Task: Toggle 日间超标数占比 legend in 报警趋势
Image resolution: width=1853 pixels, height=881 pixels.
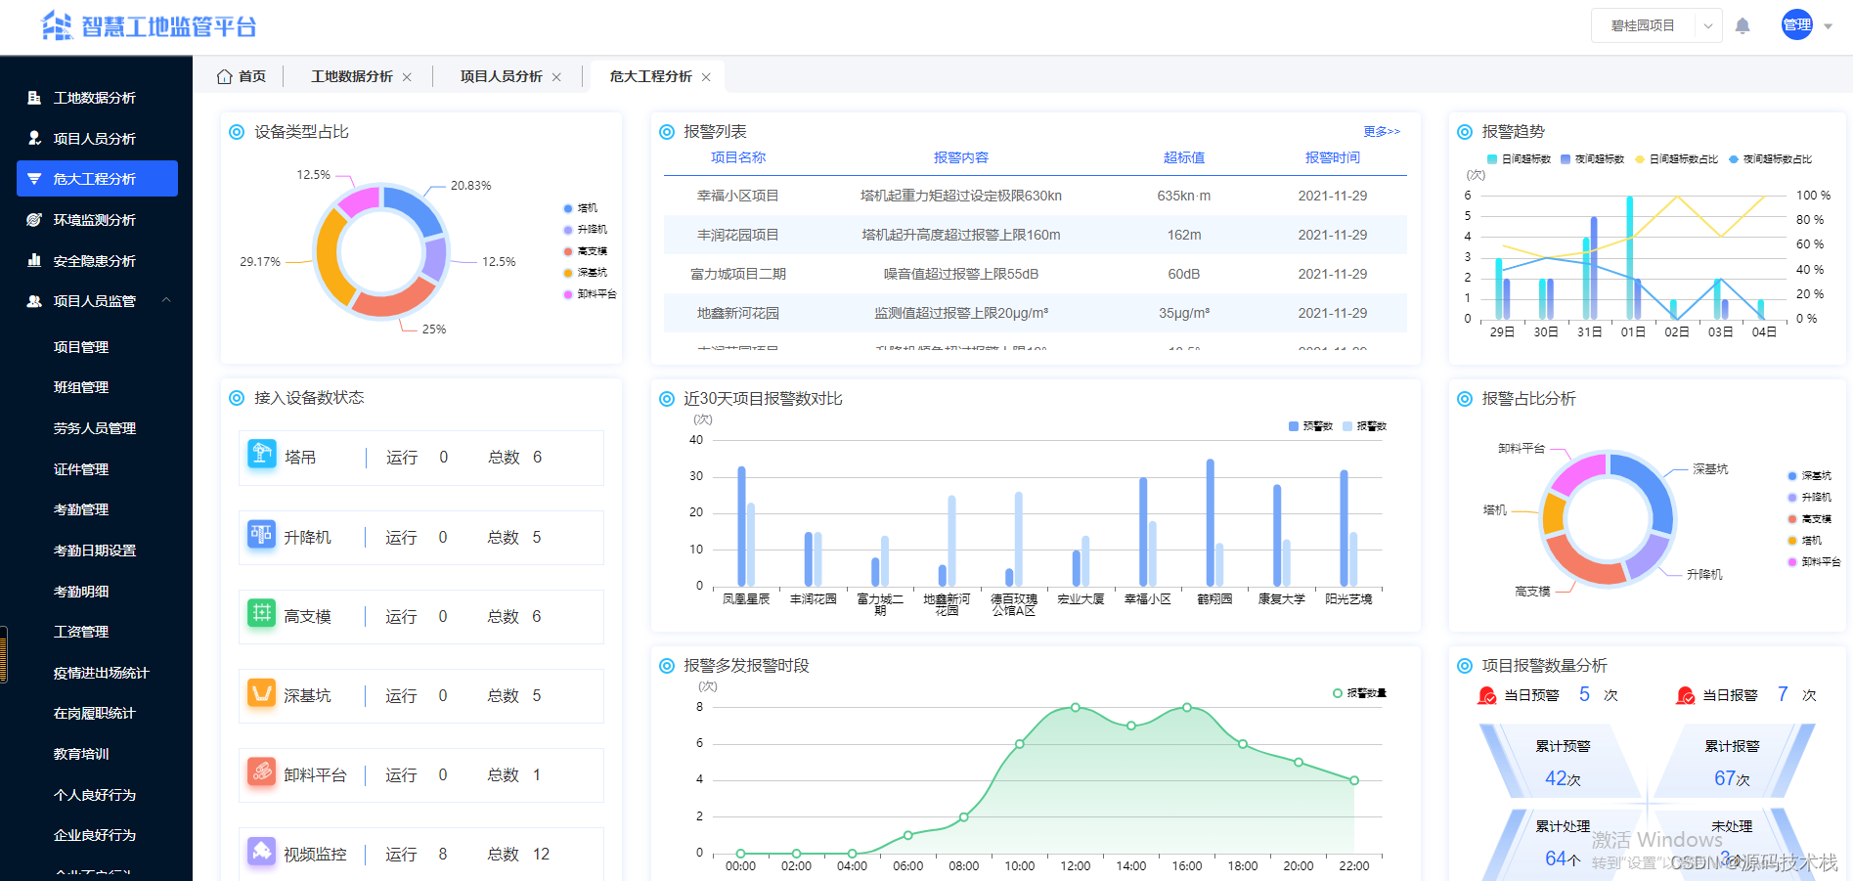Action: (1676, 159)
